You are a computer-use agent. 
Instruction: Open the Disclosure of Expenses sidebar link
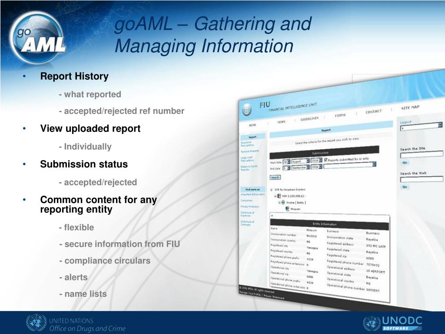[247, 214]
